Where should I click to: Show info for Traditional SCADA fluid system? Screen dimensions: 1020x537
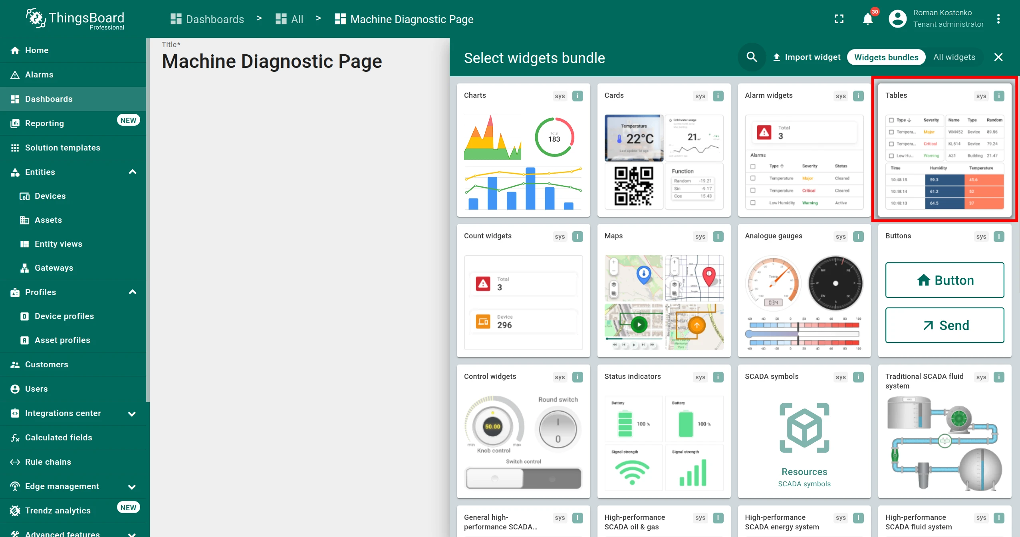999,377
